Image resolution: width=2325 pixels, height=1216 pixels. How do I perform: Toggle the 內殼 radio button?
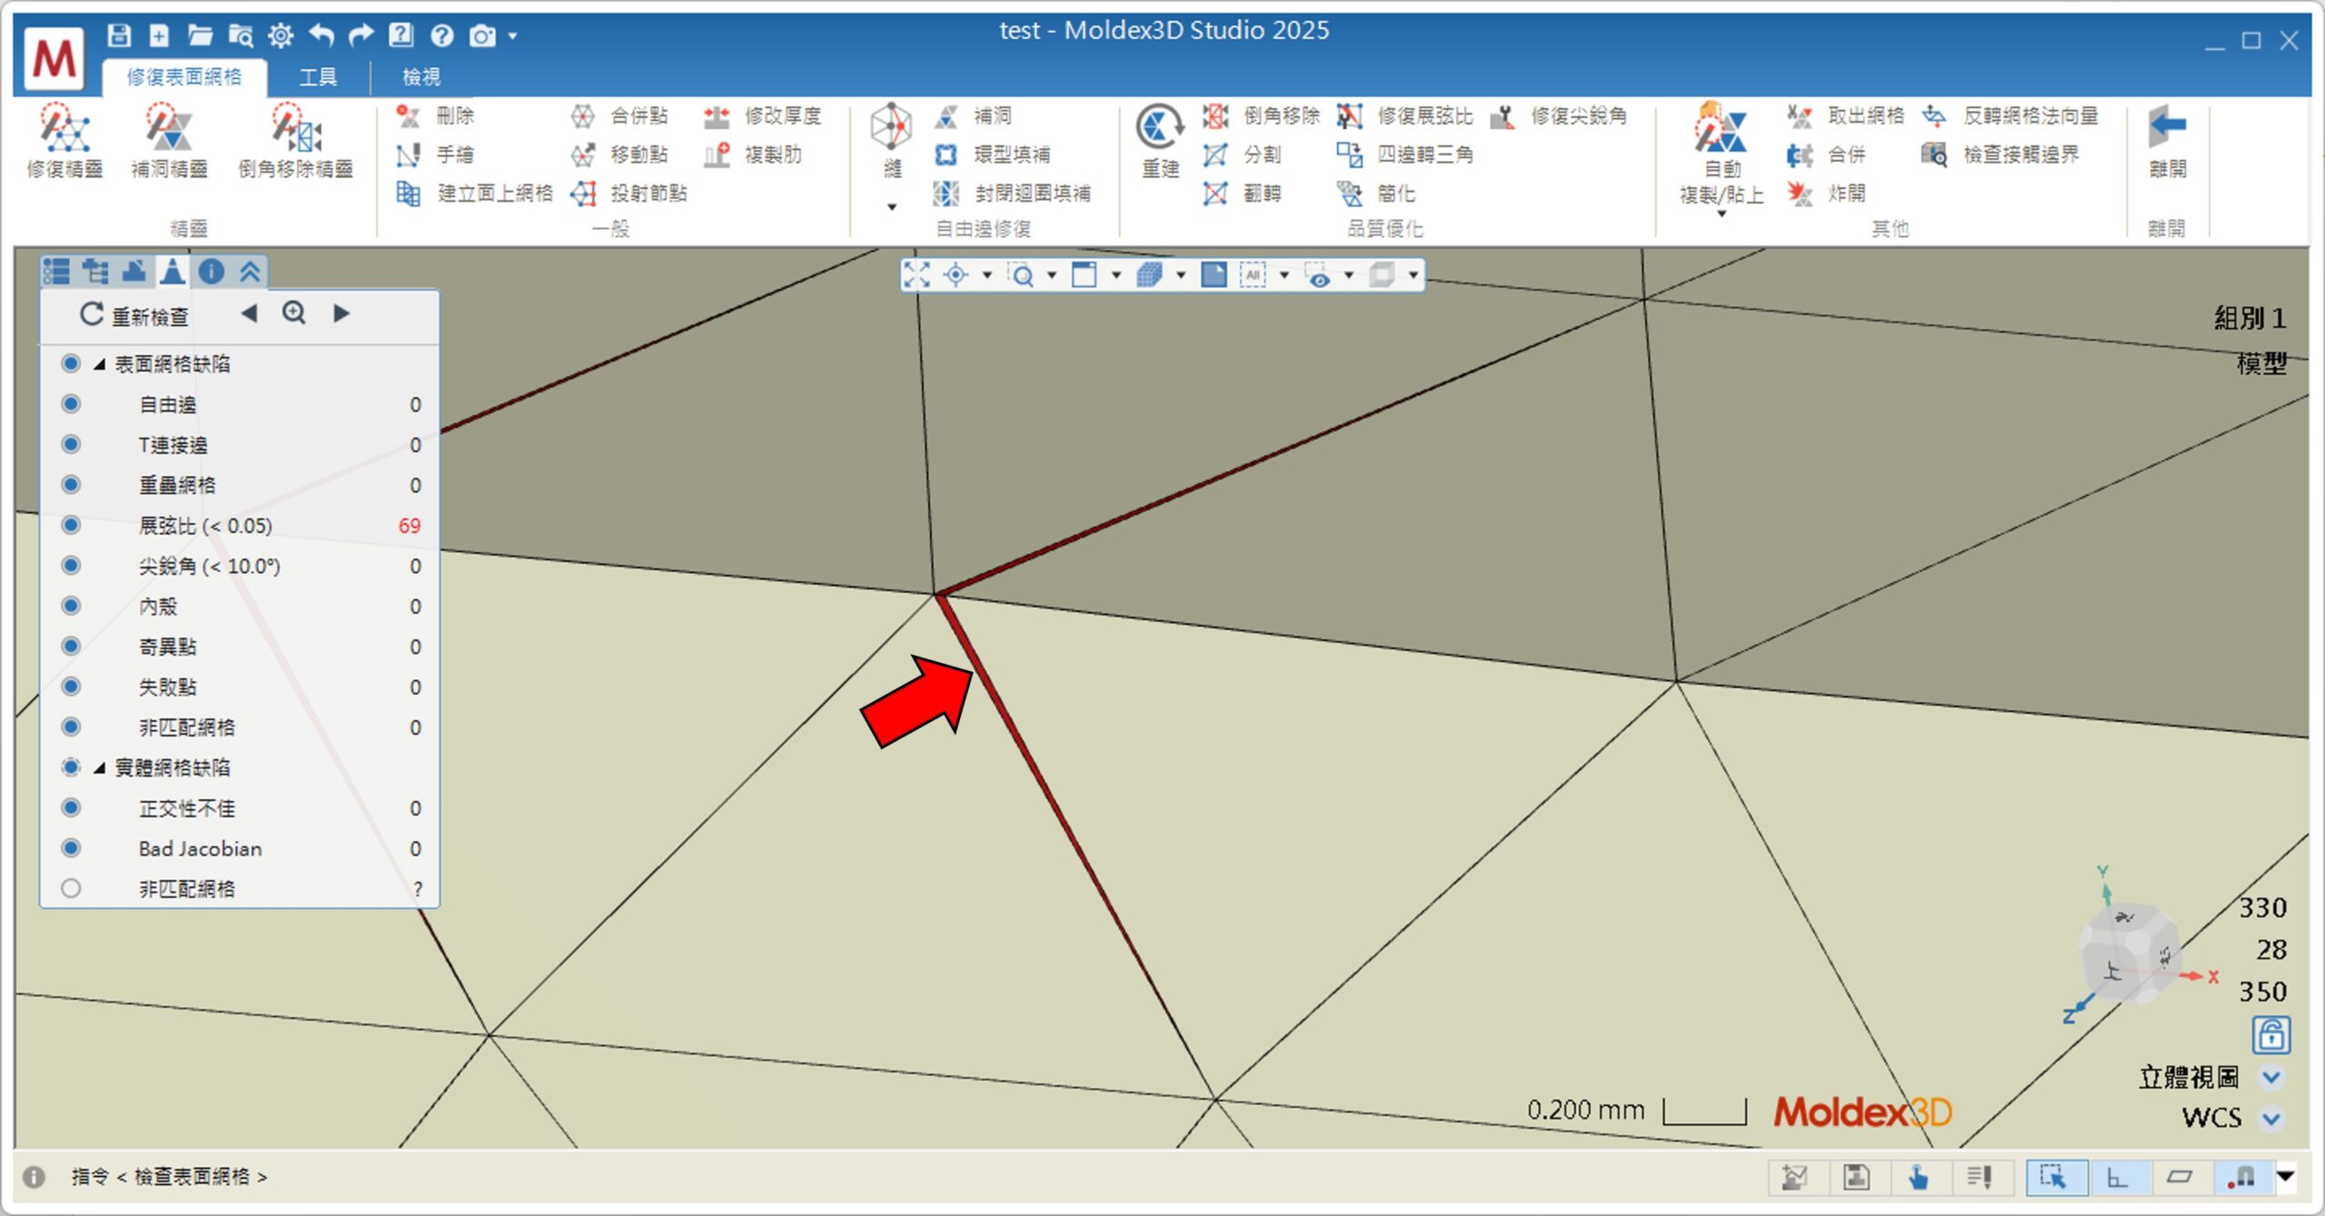coord(71,606)
